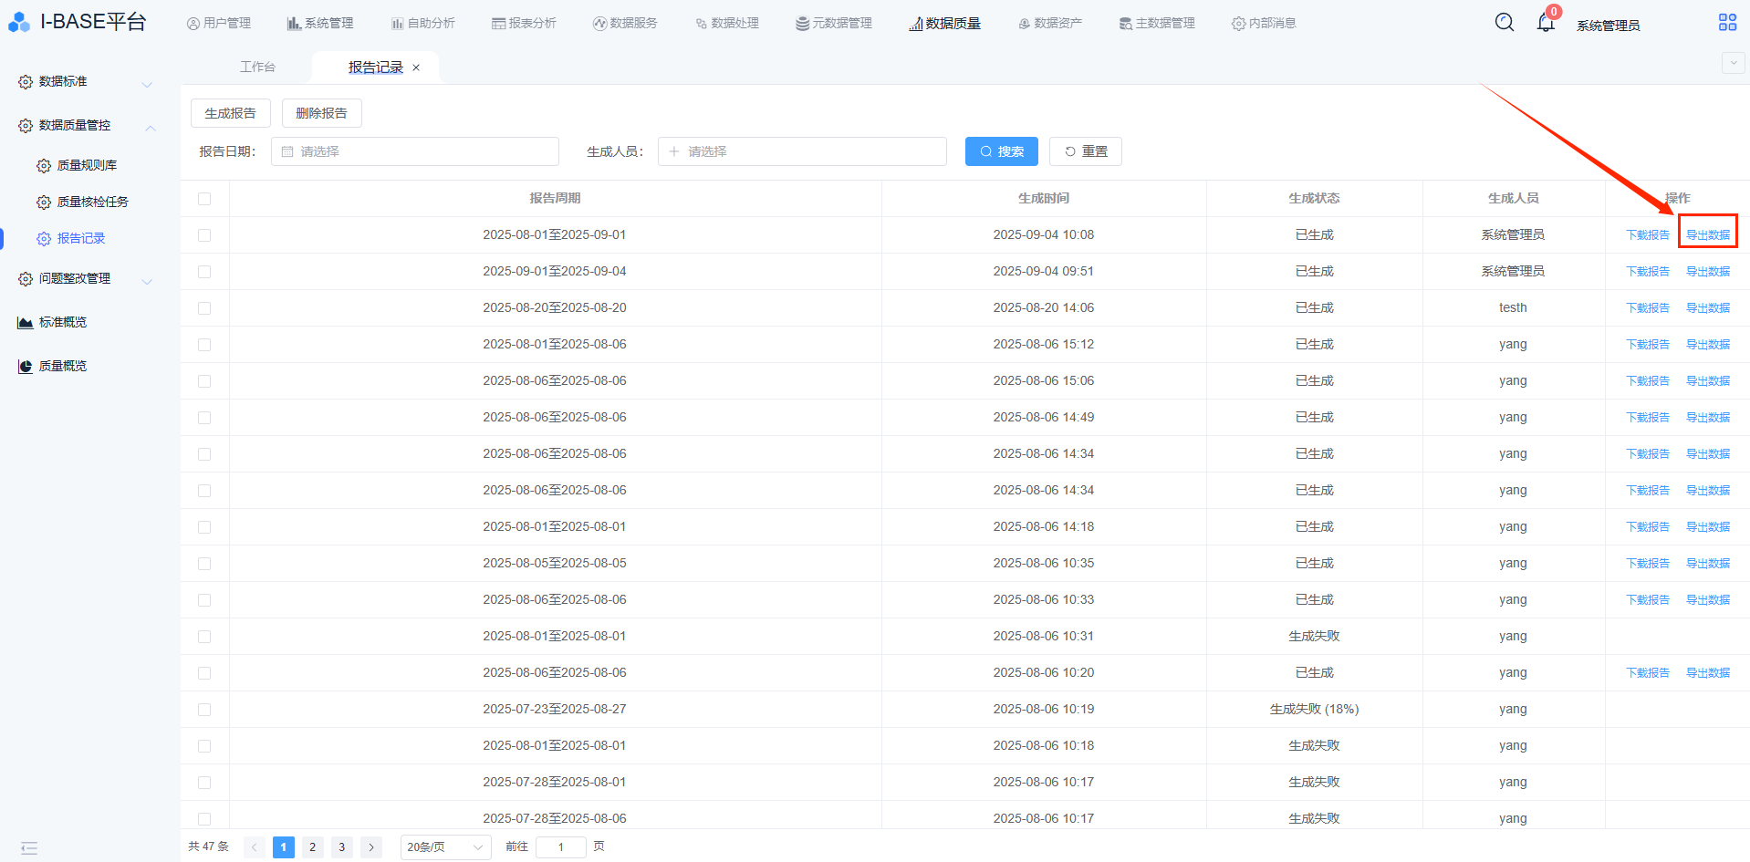Click the 内部消息 gear icon
The height and width of the screenshot is (862, 1750).
(1238, 24)
